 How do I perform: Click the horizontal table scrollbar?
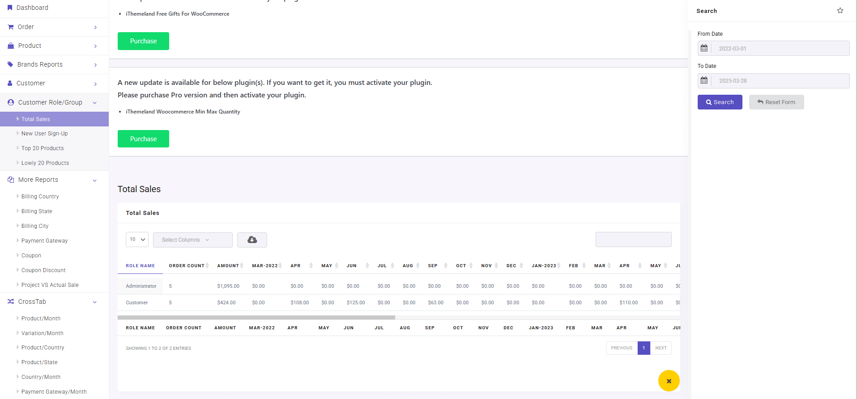[256, 318]
